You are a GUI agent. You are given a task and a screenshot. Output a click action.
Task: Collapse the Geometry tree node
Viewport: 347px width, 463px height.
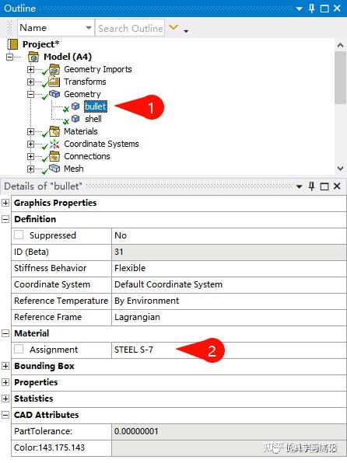point(30,95)
